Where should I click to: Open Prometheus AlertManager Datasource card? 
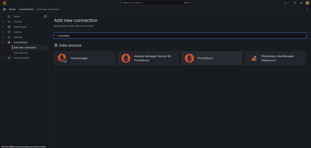pos(275,58)
